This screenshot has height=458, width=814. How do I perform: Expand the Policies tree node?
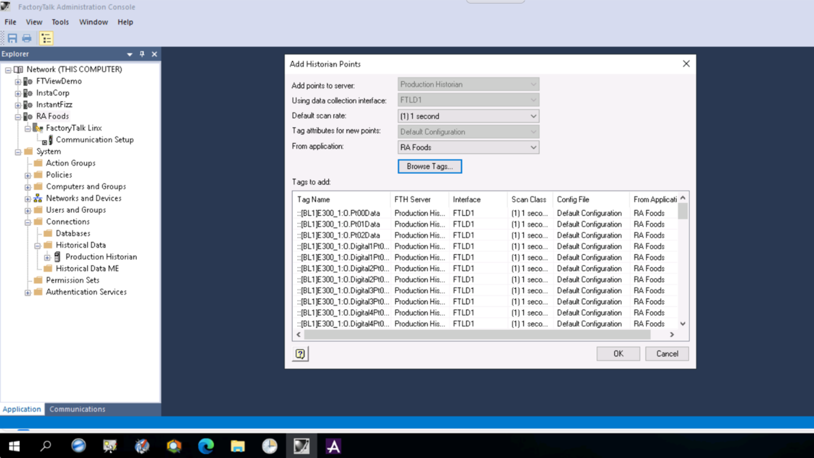(28, 175)
